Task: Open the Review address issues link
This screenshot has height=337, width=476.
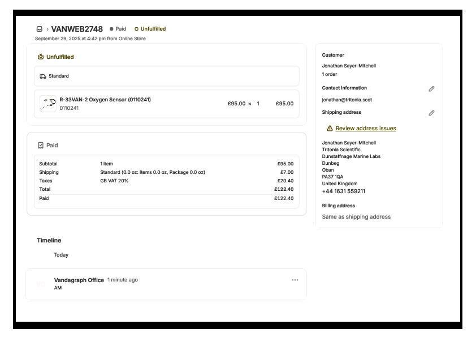Action: click(365, 129)
